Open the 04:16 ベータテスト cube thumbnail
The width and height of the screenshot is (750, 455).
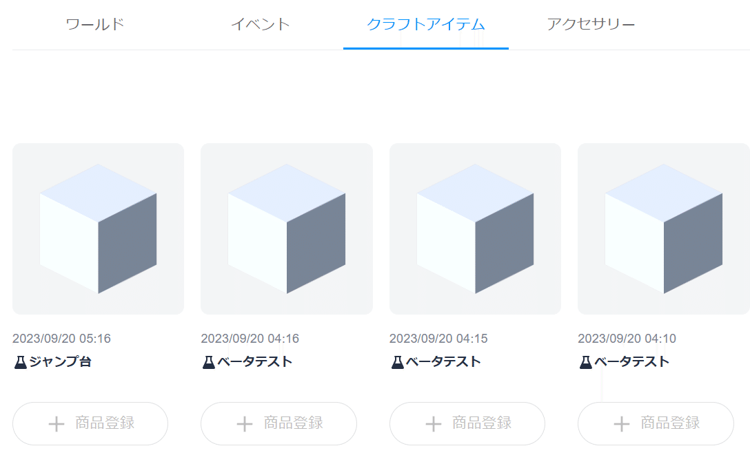coord(287,229)
